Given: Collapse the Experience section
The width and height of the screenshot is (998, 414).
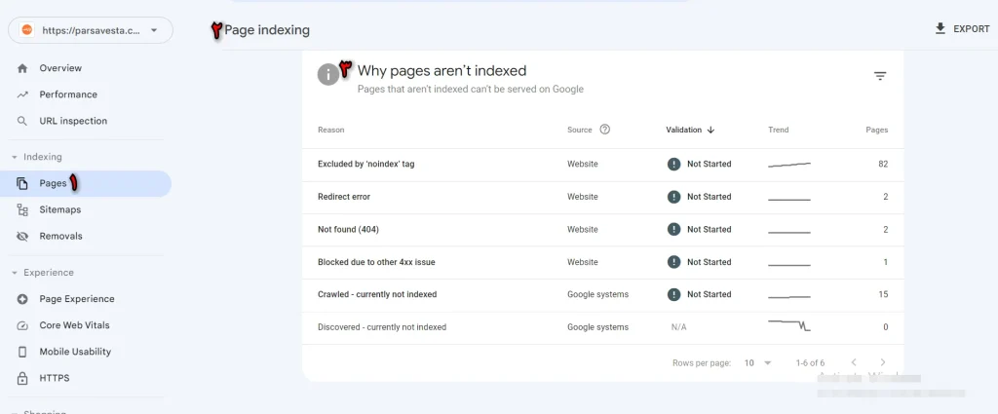Looking at the screenshot, I should 15,273.
